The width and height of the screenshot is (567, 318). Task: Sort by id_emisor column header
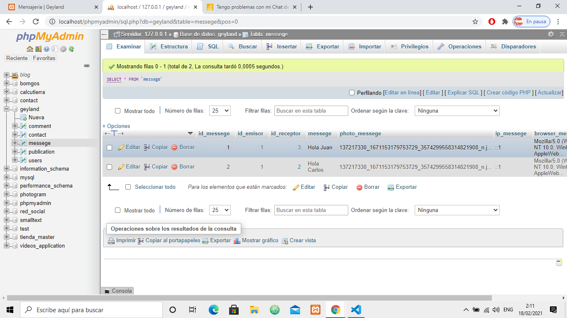(250, 134)
